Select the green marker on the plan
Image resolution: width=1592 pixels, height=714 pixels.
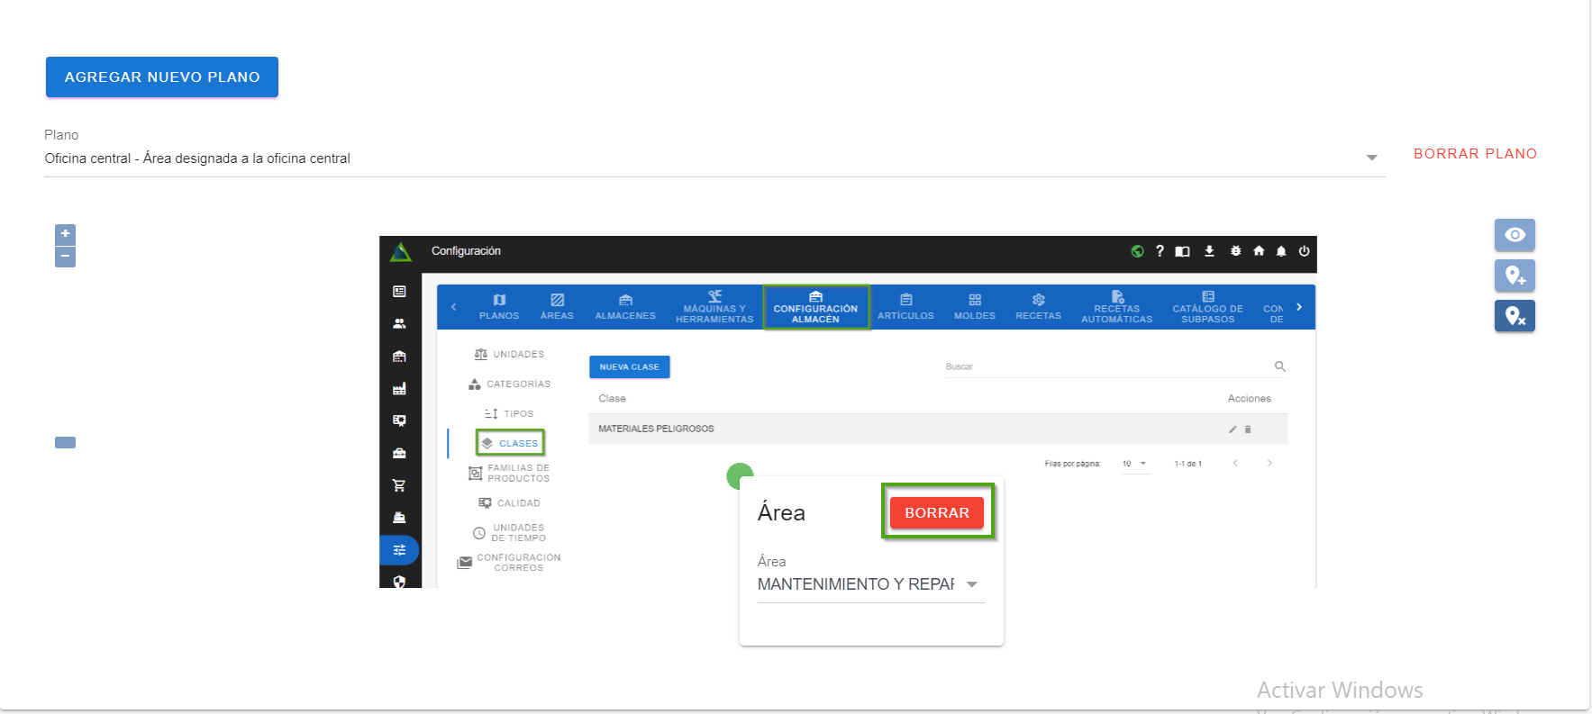(739, 474)
